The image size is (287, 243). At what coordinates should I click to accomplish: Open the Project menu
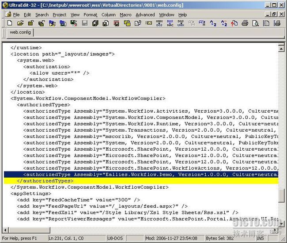(x=59, y=15)
